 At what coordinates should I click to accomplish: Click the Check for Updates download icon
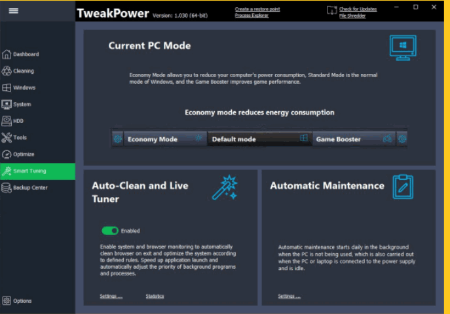[331, 10]
